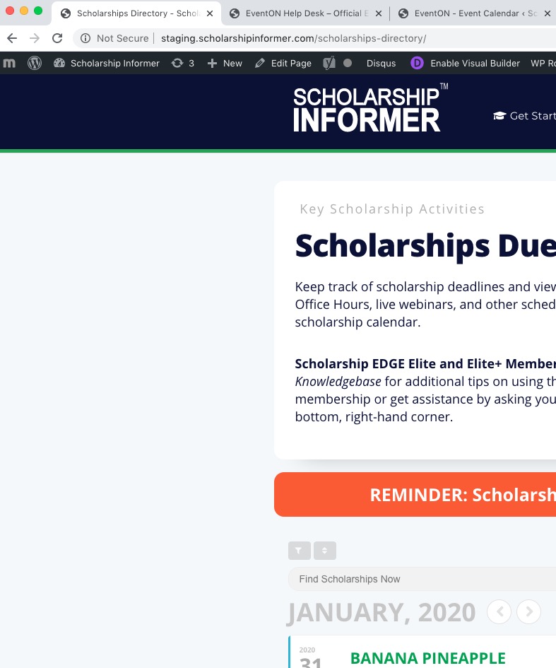Open the calendar sort options

pos(325,551)
